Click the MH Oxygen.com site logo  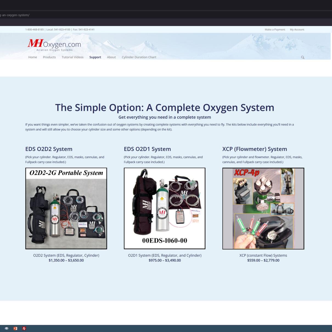(54, 45)
